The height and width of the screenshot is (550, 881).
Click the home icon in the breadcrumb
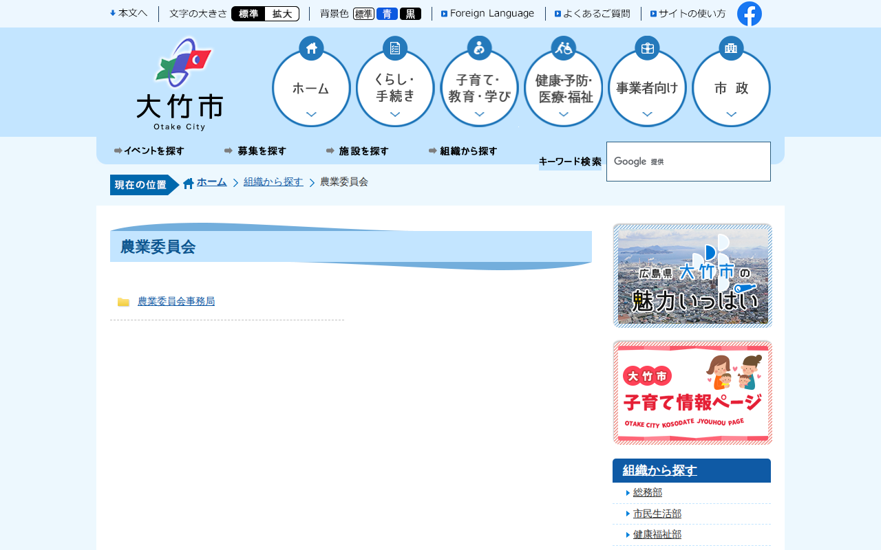tap(189, 184)
